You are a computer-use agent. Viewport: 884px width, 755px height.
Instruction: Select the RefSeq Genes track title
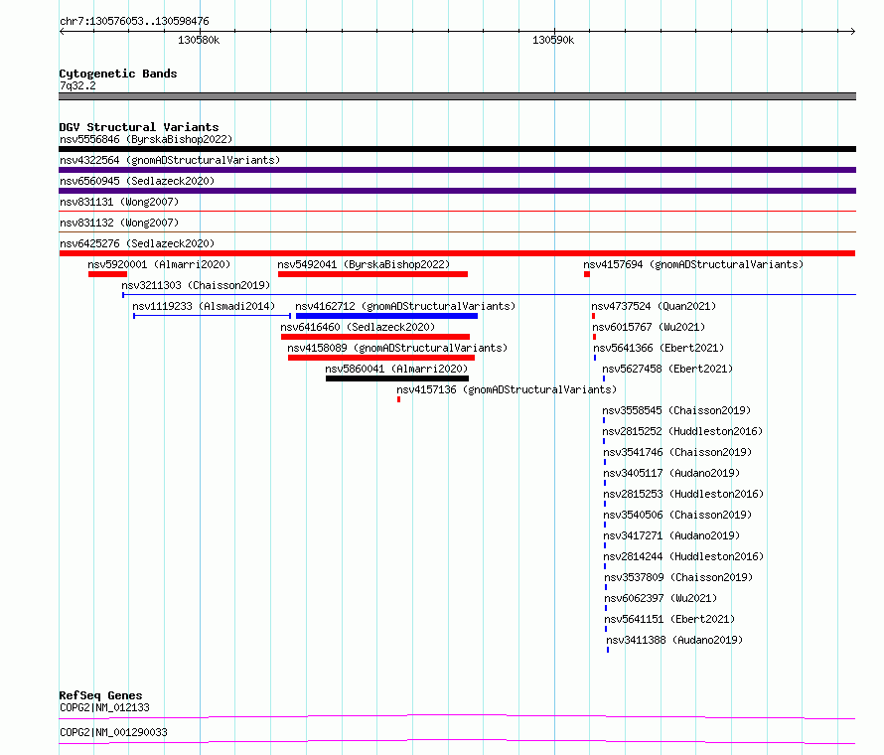[x=100, y=695]
